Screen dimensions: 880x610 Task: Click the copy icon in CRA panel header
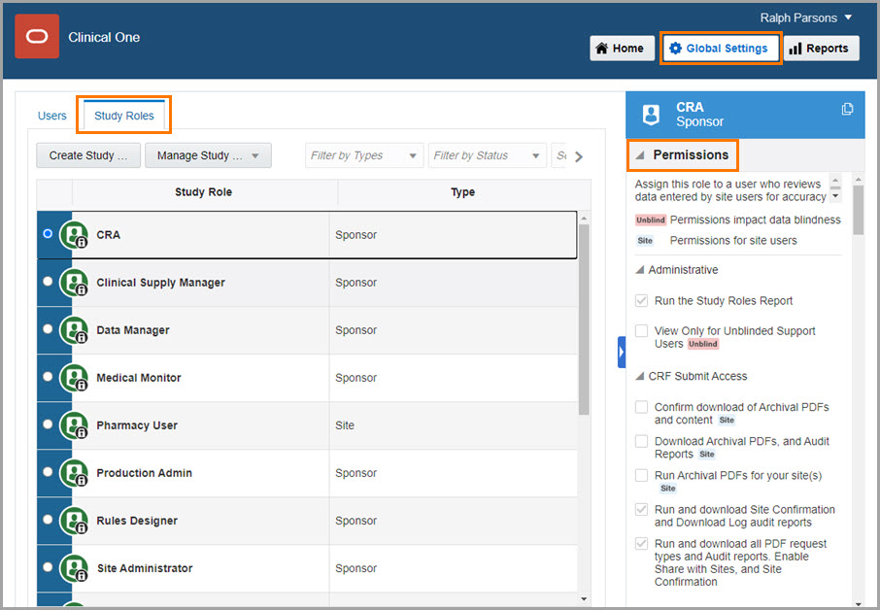pyautogui.click(x=847, y=109)
